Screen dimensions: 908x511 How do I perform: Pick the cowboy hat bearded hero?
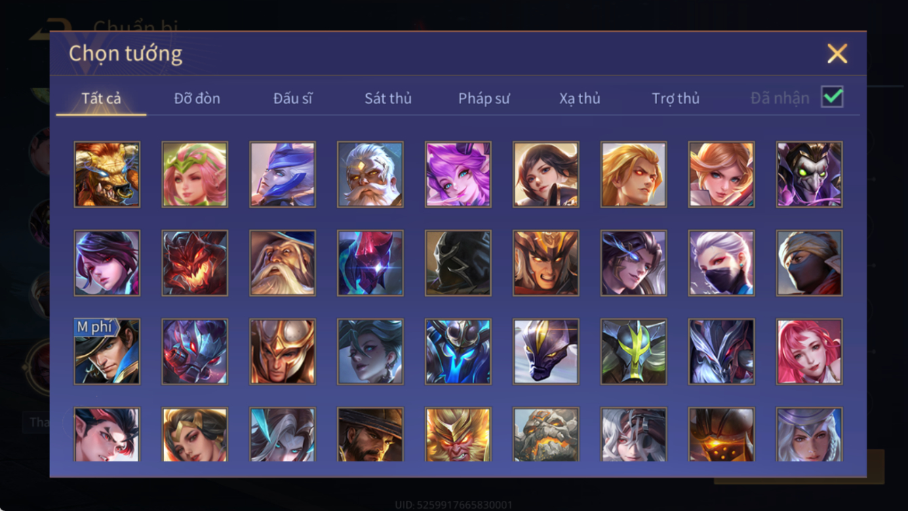370,434
